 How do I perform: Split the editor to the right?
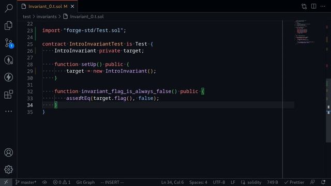click(x=314, y=6)
